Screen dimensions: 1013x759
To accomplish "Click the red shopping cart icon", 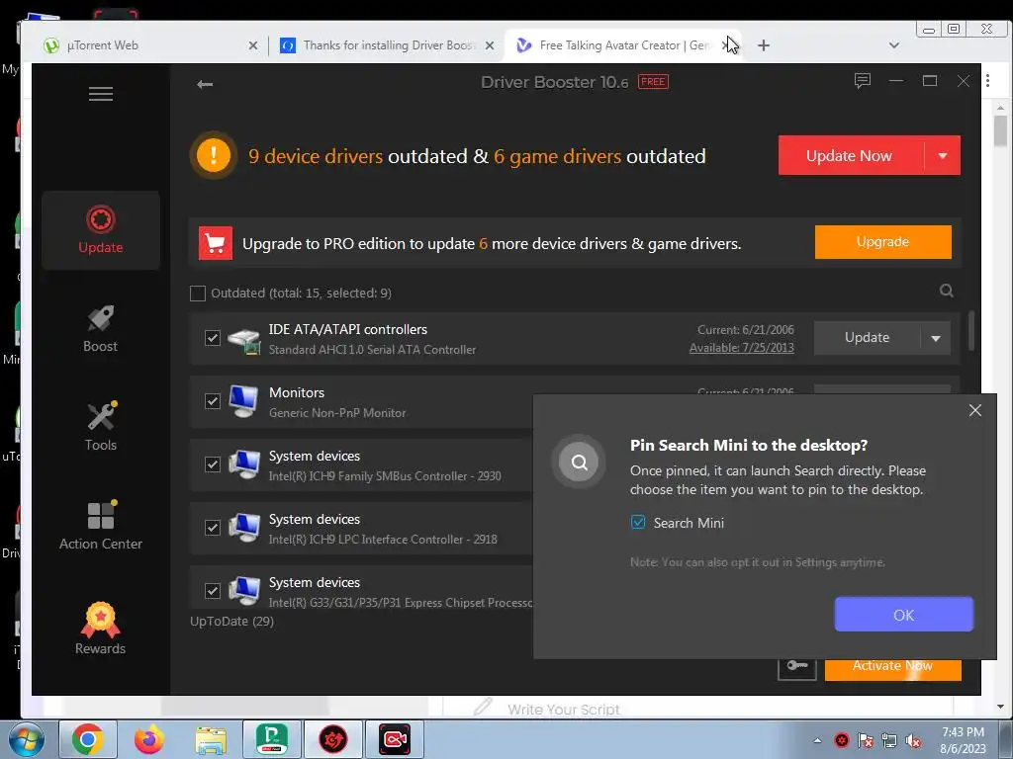I will 215,243.
